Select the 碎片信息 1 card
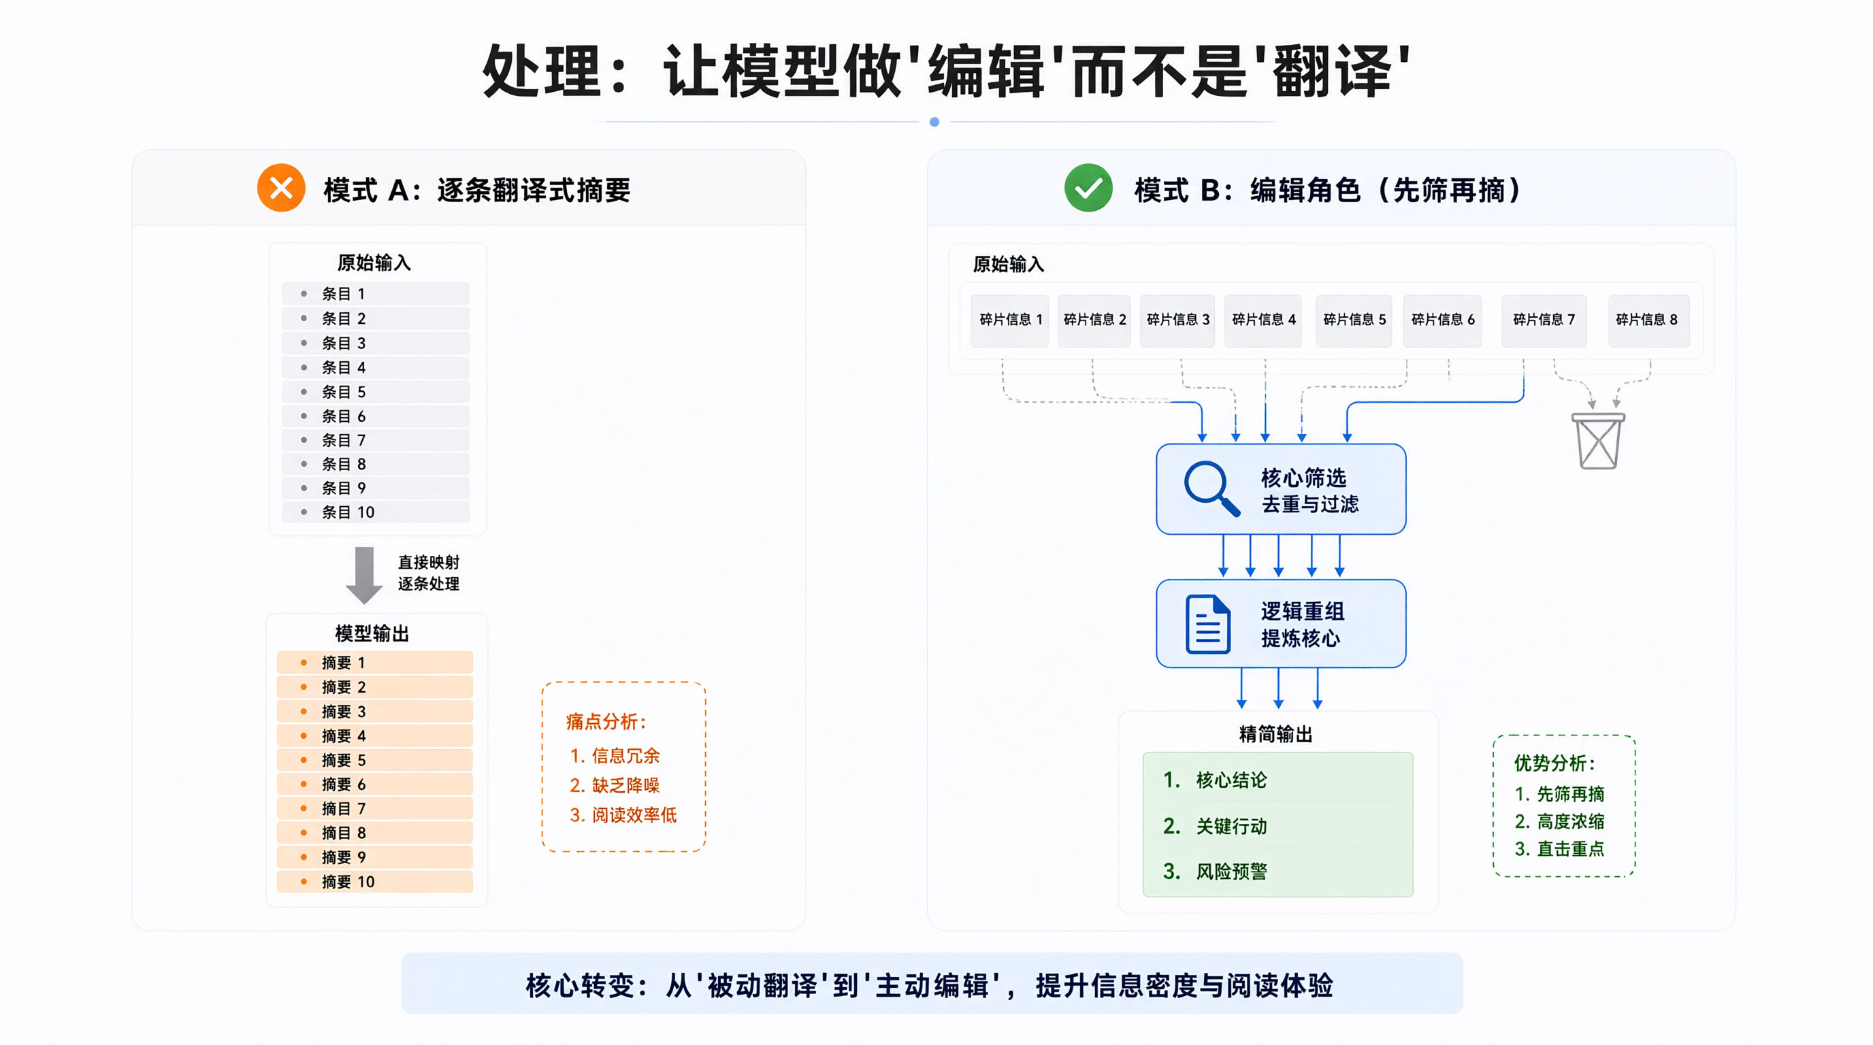The height and width of the screenshot is (1045, 1873). (x=1010, y=320)
